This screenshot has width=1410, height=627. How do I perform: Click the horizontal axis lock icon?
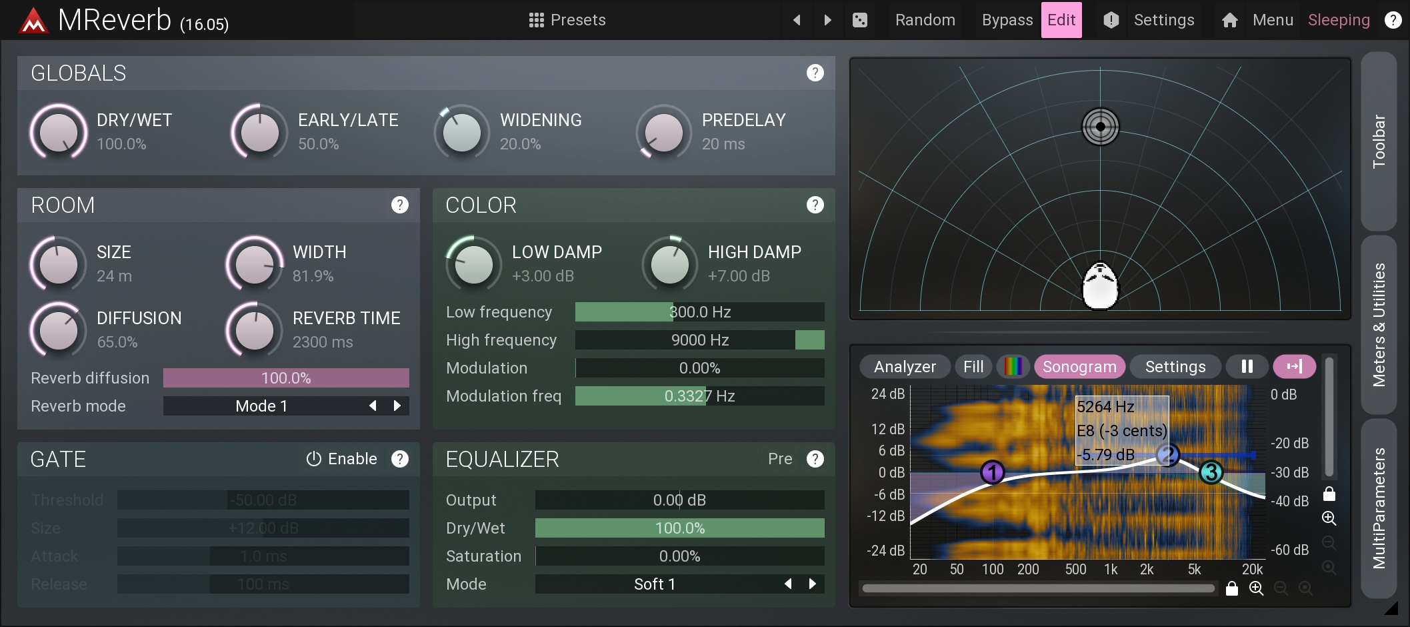coord(1232,588)
